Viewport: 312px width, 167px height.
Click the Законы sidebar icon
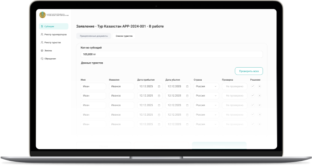coord(42,51)
